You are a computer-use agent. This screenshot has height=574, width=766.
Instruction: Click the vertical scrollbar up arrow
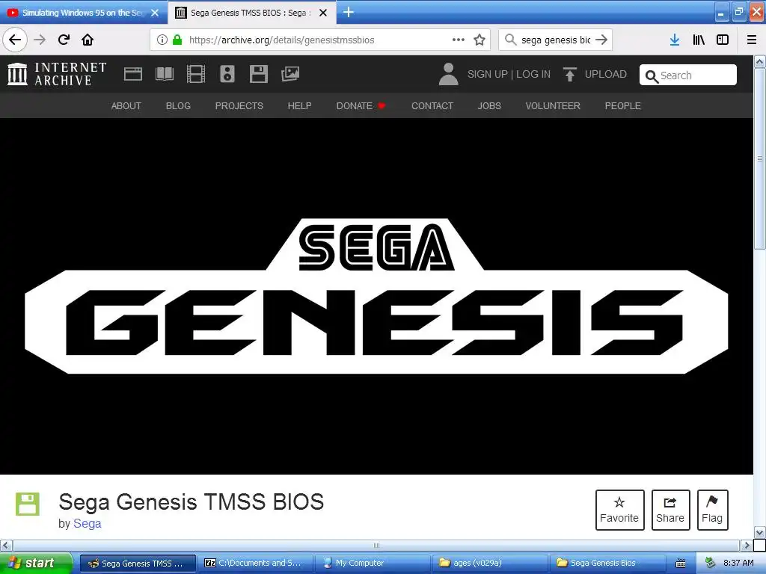[760, 62]
